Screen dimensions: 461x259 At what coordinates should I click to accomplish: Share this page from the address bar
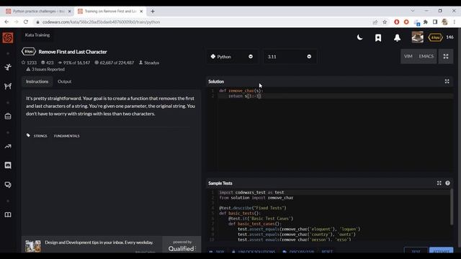click(x=375, y=22)
